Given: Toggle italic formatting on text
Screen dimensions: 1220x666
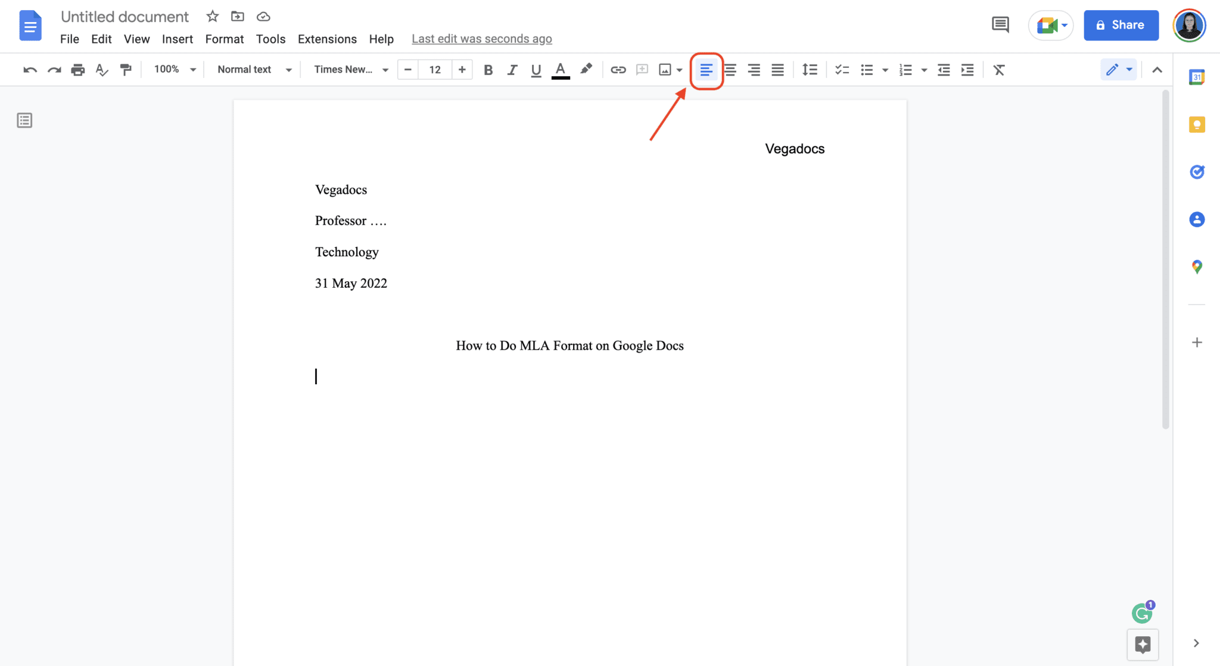Looking at the screenshot, I should pos(511,70).
